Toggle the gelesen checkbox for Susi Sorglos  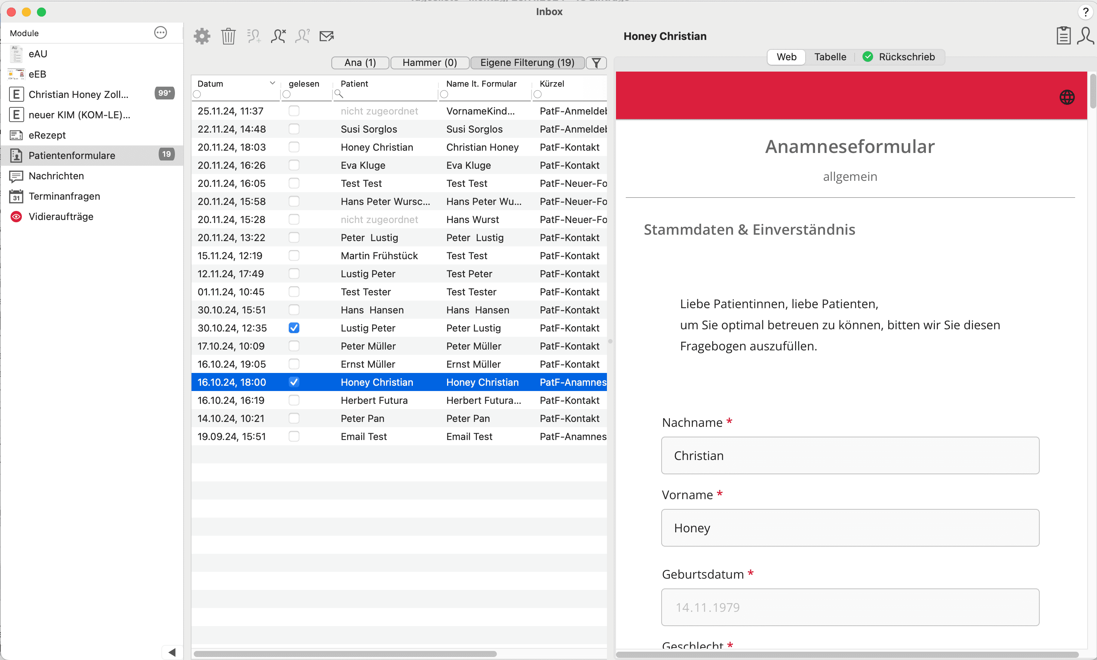(x=294, y=129)
